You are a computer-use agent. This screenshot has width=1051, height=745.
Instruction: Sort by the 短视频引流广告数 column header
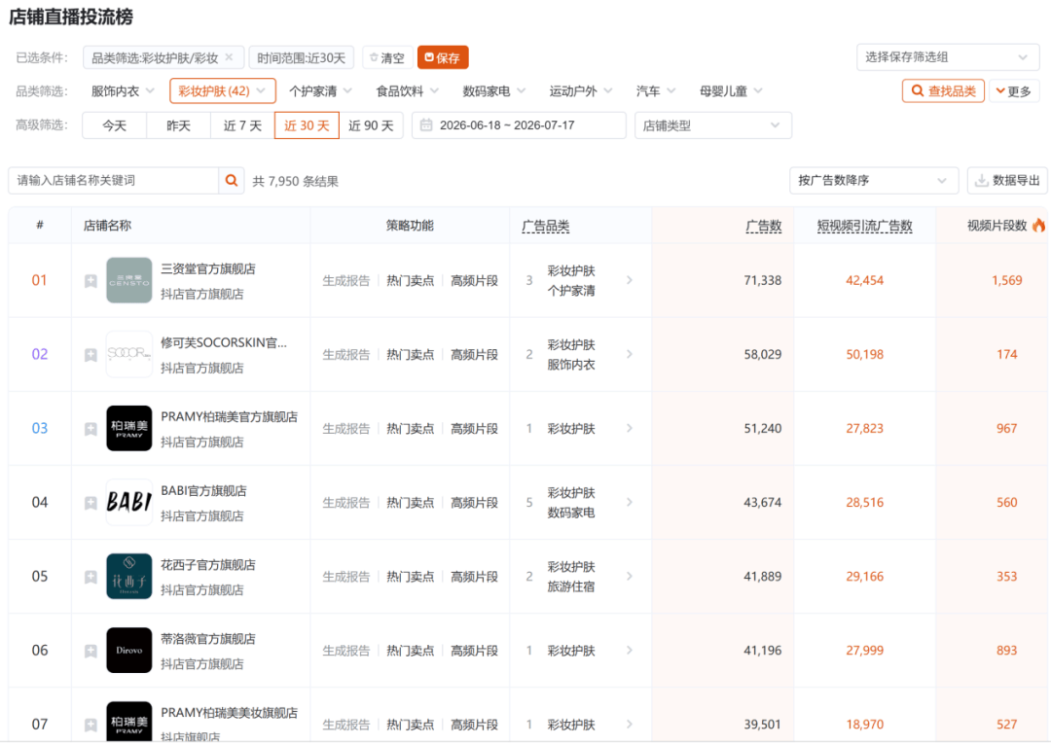[x=865, y=226]
